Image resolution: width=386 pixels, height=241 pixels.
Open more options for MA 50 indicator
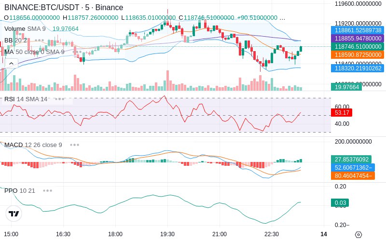pos(77,52)
